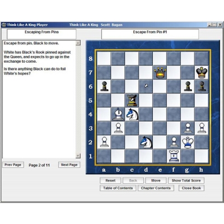Click the Reset button

(x=110, y=180)
